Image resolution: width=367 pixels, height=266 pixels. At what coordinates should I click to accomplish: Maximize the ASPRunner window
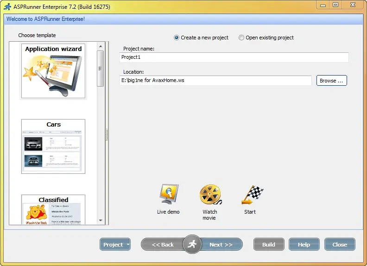click(335, 5)
